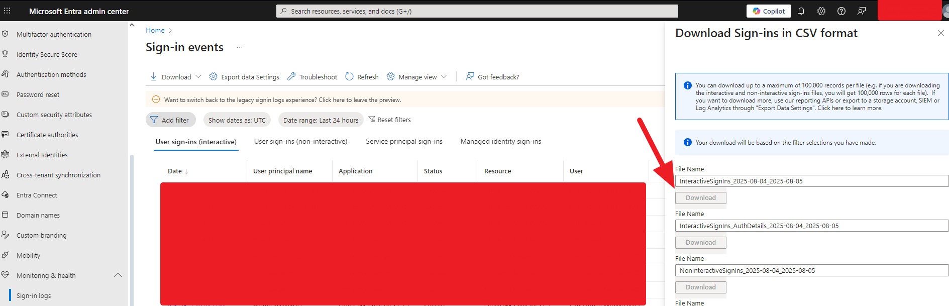Screen dimensions: 949x306
Task: Download the NonInteractiveSignIns CSV file
Action: point(701,287)
